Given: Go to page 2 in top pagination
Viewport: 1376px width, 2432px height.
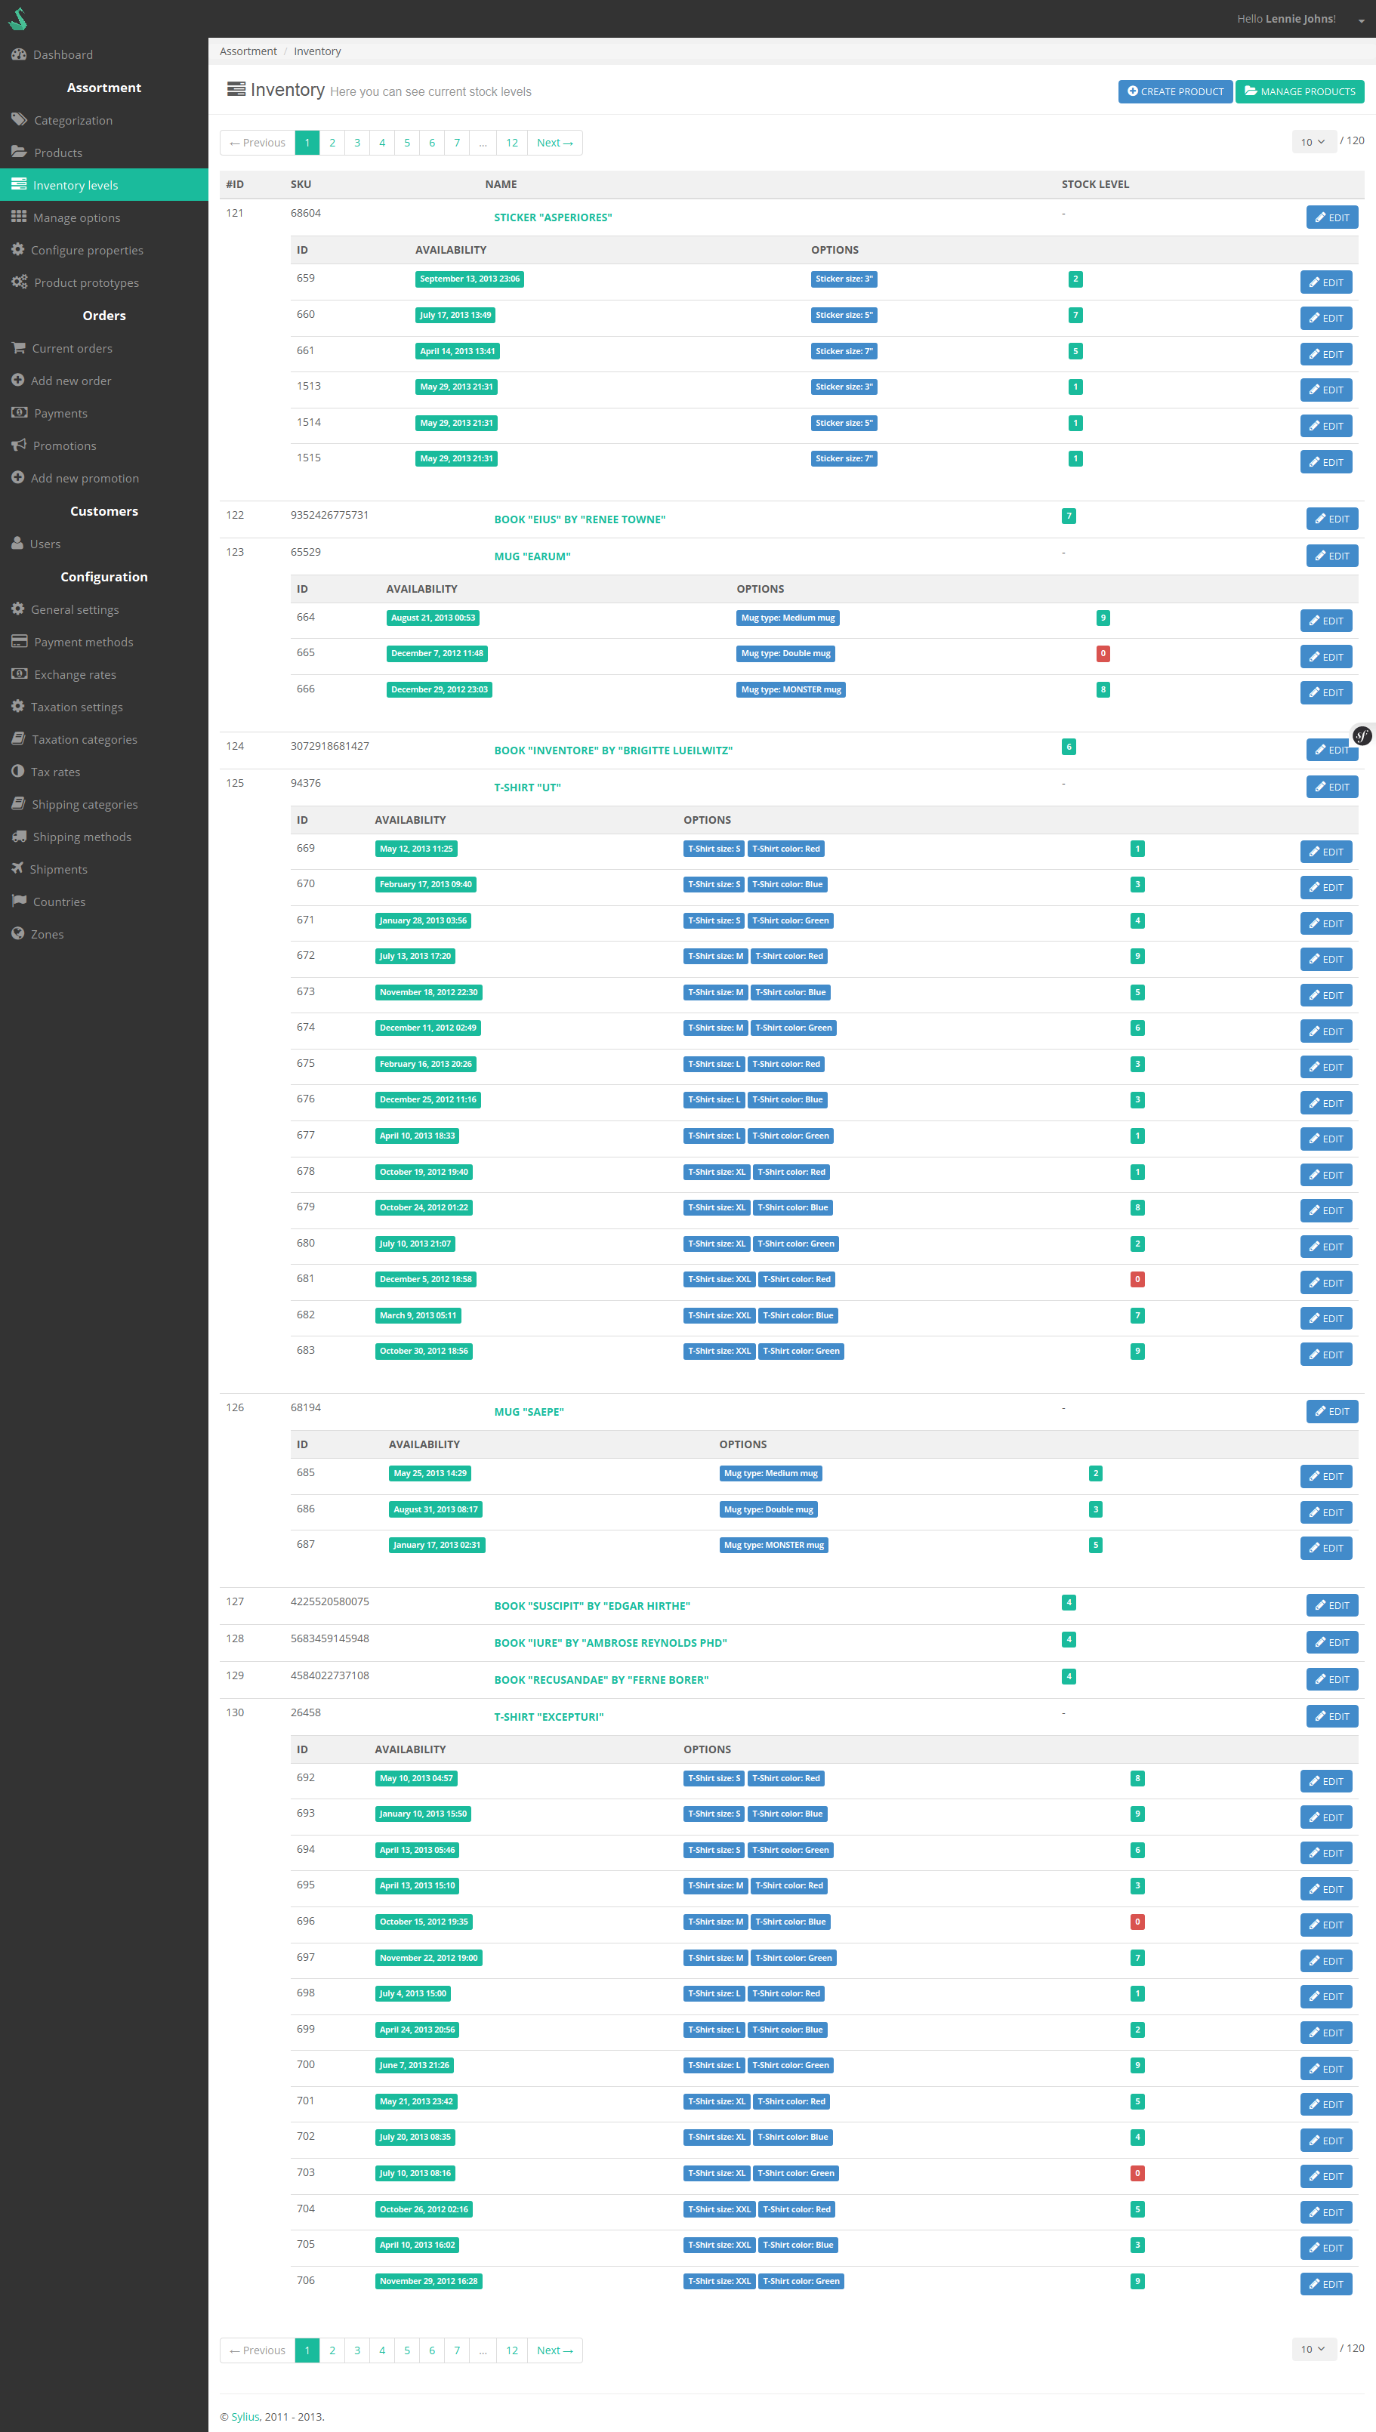Looking at the screenshot, I should 332,143.
